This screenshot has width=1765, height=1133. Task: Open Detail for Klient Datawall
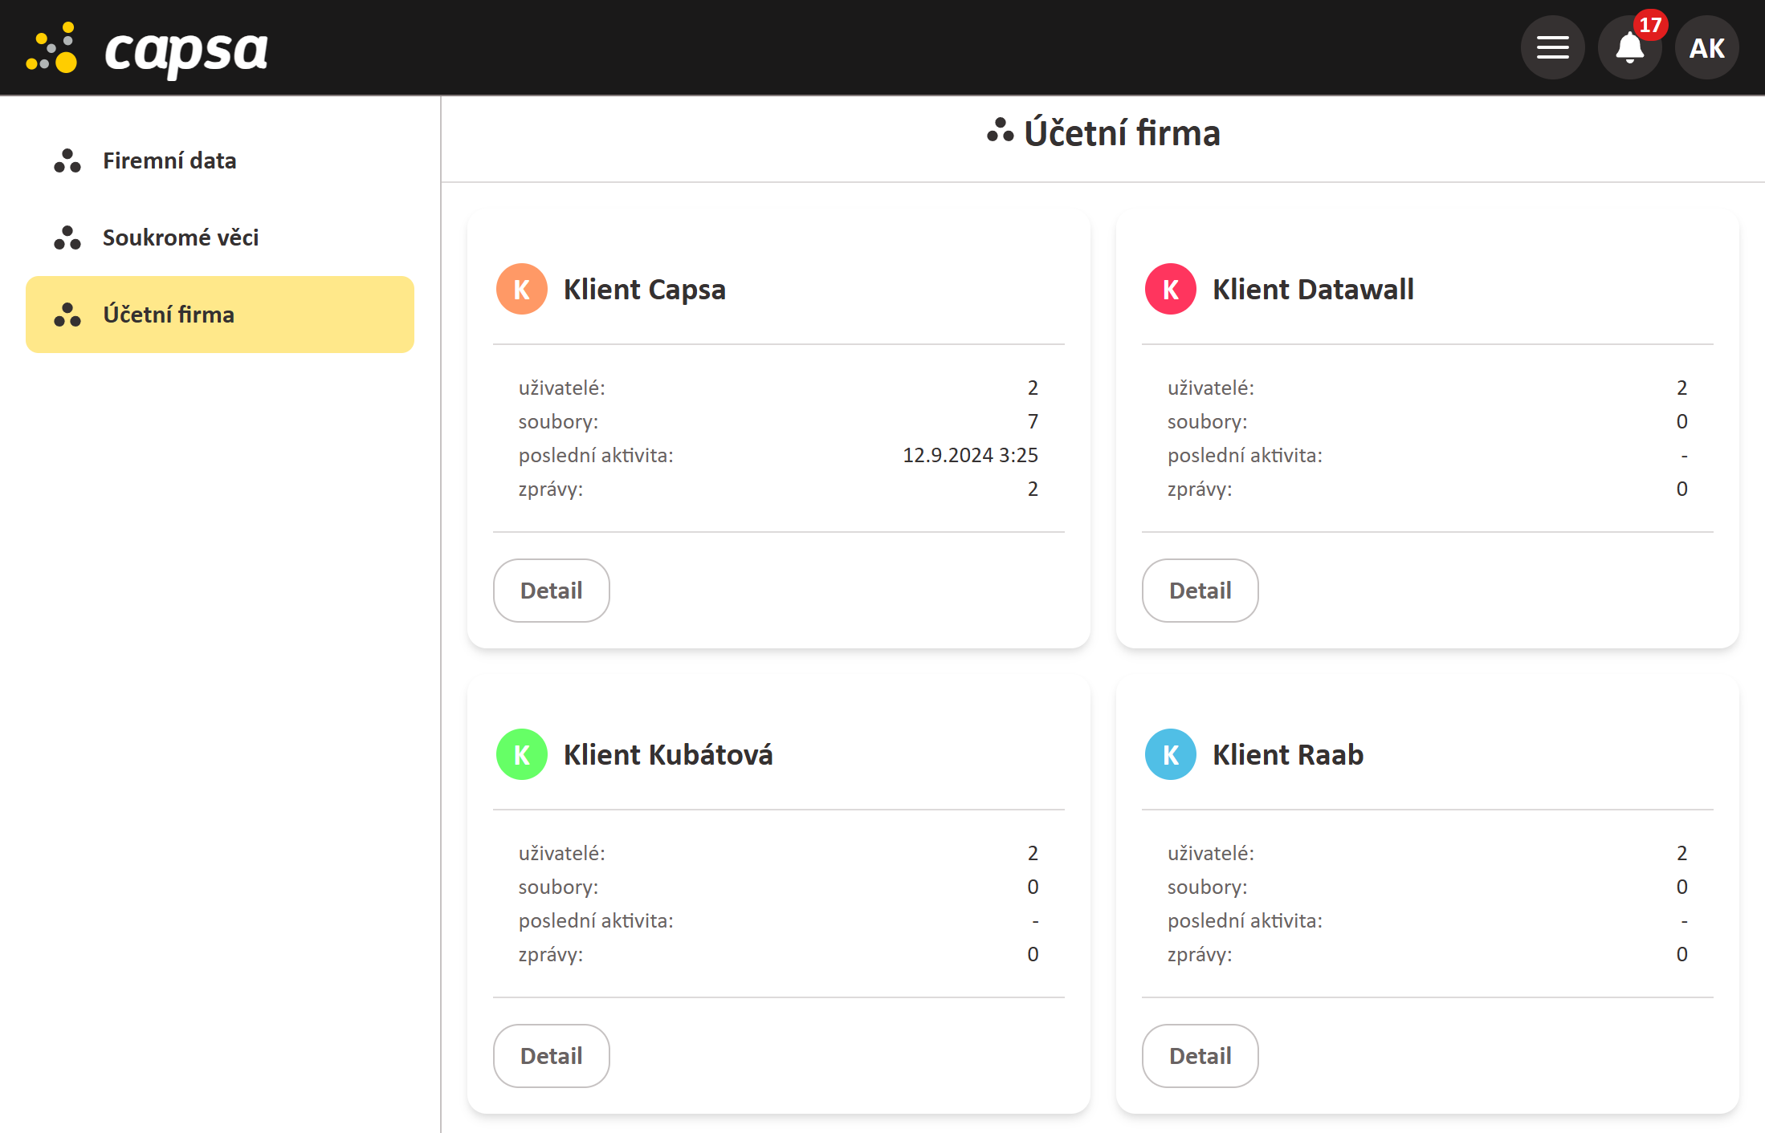point(1200,591)
